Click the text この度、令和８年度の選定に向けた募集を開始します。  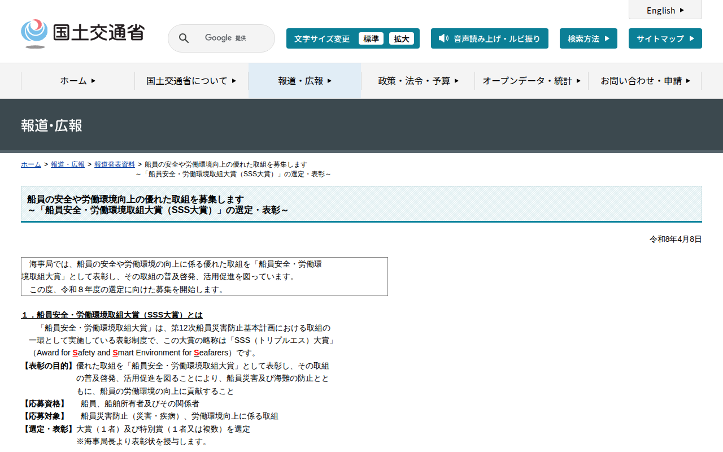pos(127,289)
